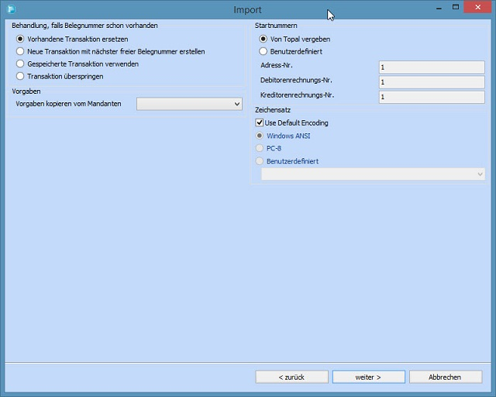This screenshot has width=496, height=397.
Task: Select 'Transaktion überspringen' radio option
Action: [21, 76]
